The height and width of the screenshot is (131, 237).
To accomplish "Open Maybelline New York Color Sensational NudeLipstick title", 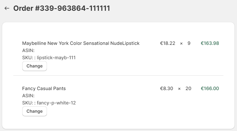I will (81, 43).
